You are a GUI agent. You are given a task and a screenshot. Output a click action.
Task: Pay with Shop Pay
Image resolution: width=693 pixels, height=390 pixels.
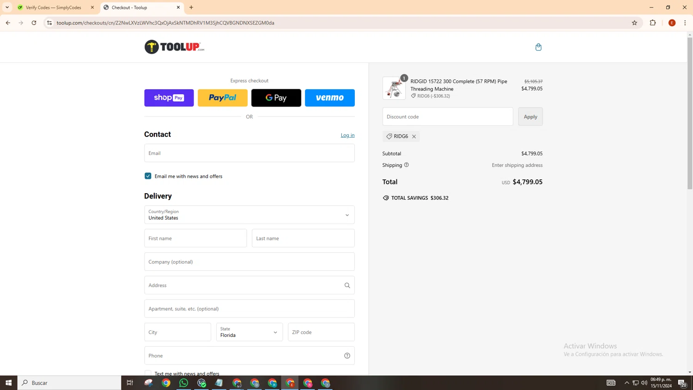coord(169,98)
